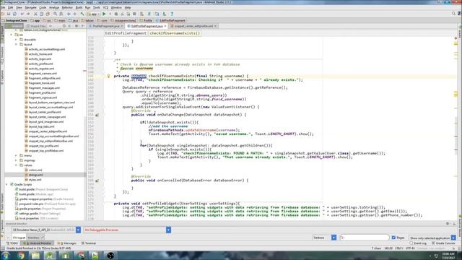Click the yellow lightbulb intention icon
The image size is (462, 260).
click(108, 76)
